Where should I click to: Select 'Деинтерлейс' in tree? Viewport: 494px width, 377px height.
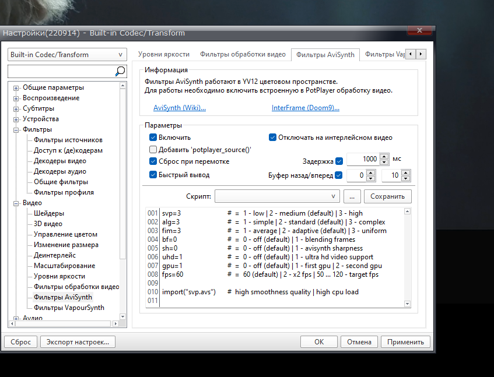(x=54, y=255)
